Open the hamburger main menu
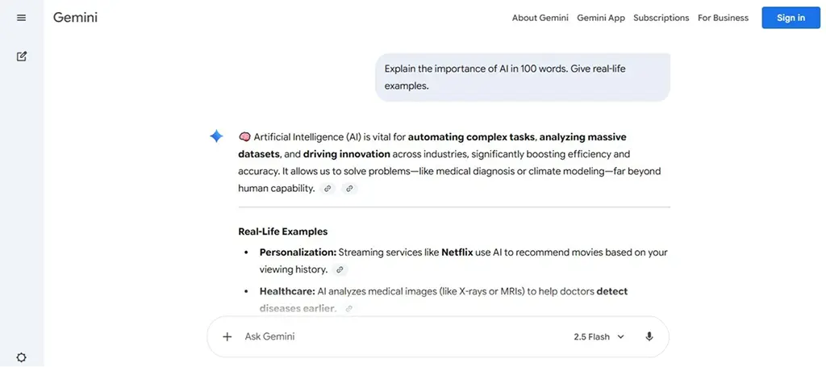826x367 pixels. 21,18
